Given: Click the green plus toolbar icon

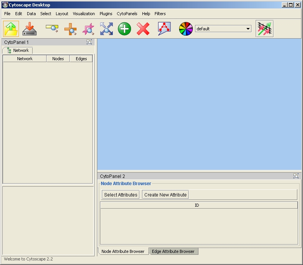Looking at the screenshot, I should [124, 29].
